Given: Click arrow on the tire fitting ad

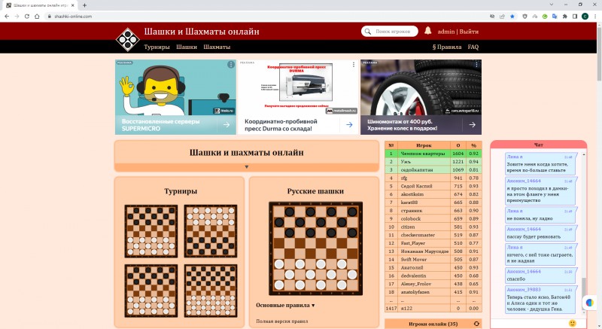Looking at the screenshot, I should 473,125.
